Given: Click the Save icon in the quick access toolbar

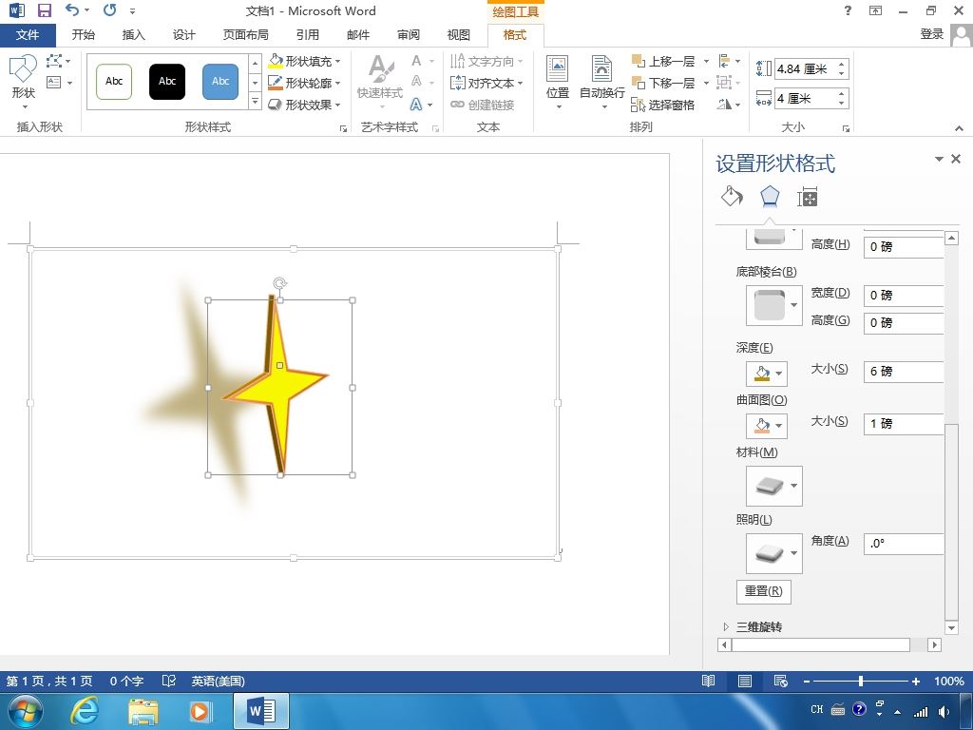Looking at the screenshot, I should point(44,11).
